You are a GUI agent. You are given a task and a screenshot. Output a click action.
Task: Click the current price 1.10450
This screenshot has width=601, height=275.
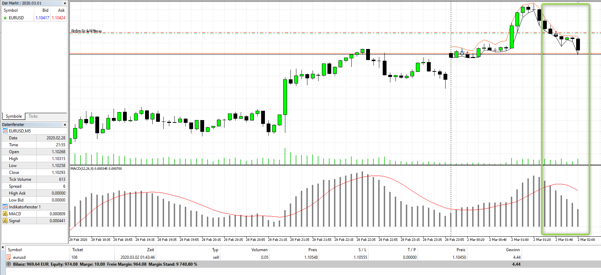tap(459, 257)
